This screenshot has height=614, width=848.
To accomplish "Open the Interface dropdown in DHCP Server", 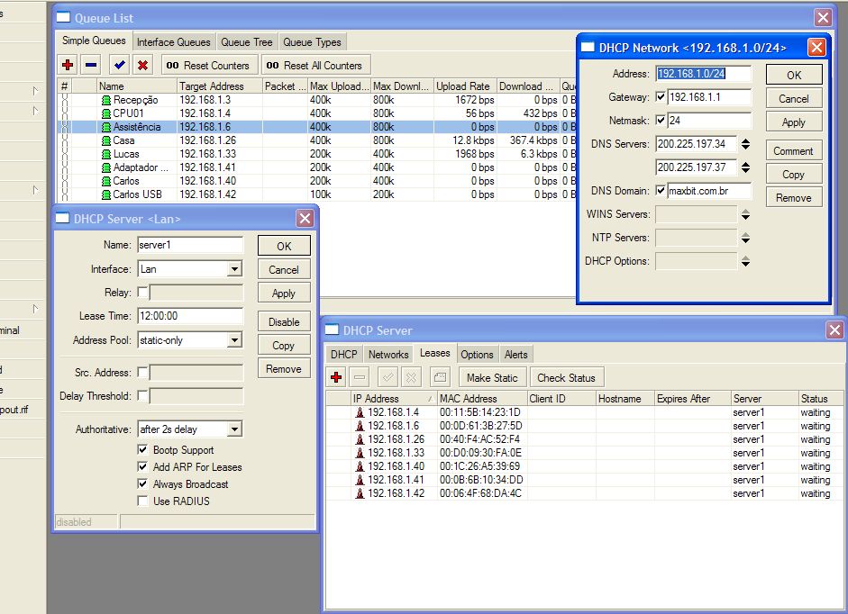I will [234, 269].
